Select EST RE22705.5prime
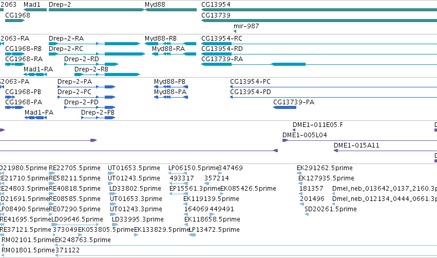437x258 pixels. [52, 173]
